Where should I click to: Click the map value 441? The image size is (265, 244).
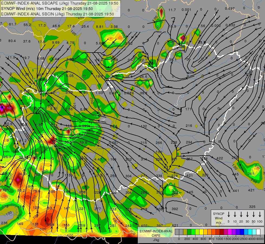pyautogui.click(x=236, y=191)
